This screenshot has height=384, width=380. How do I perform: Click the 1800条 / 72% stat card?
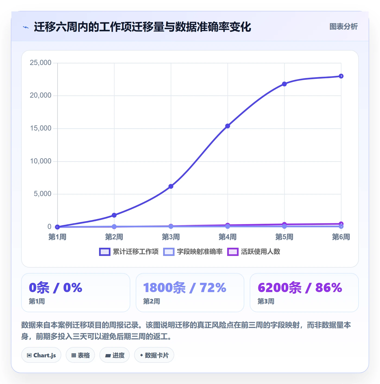click(190, 293)
